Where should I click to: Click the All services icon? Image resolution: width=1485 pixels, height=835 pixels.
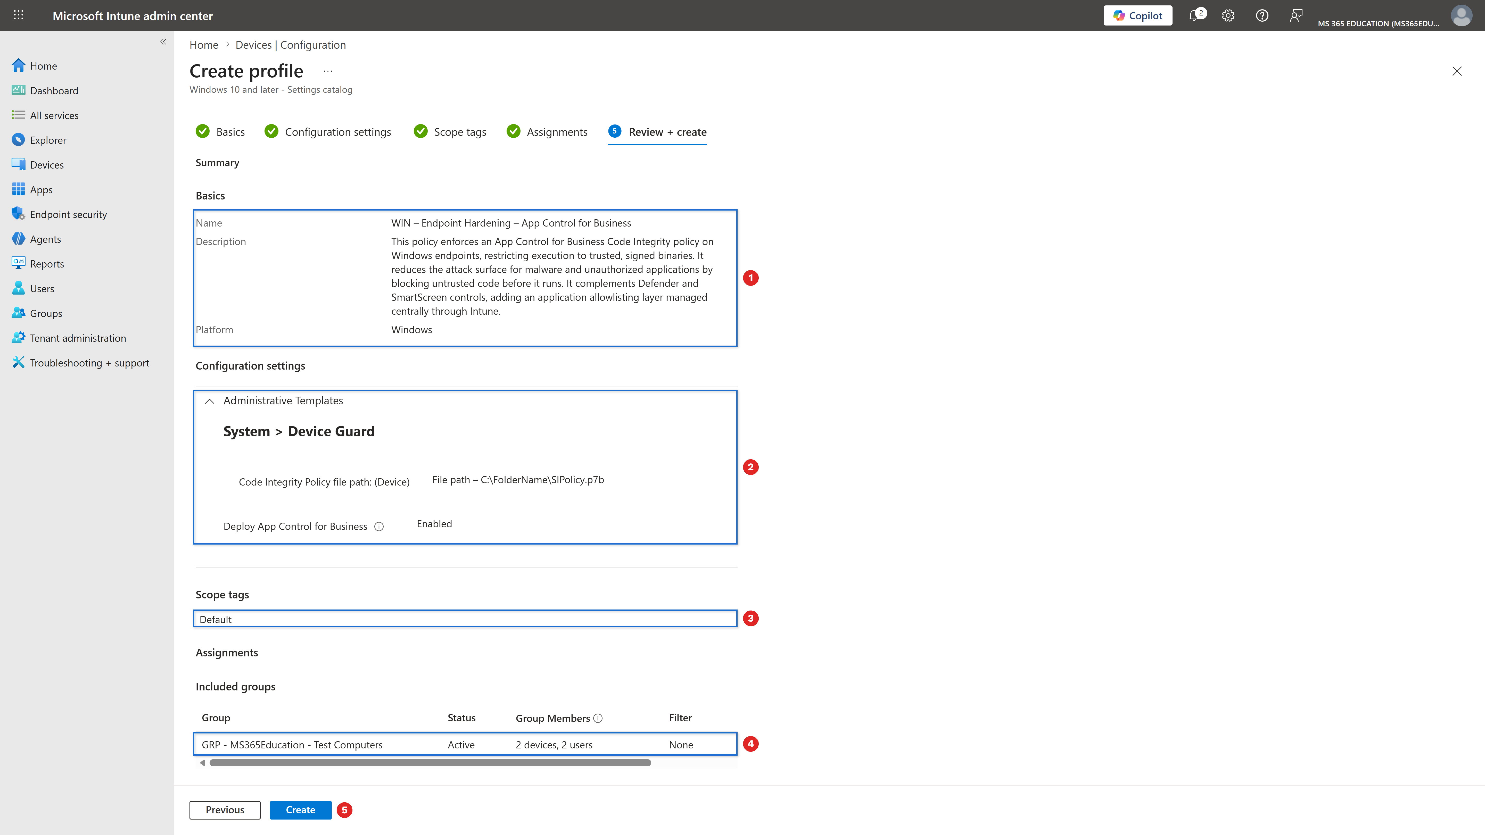pos(19,115)
